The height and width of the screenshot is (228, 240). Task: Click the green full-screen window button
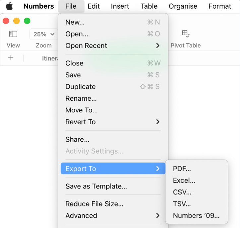(x=27, y=21)
